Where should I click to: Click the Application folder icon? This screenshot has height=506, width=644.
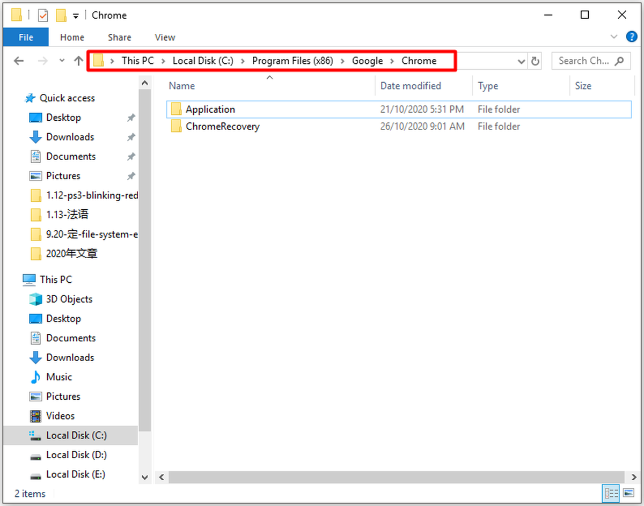coord(177,109)
